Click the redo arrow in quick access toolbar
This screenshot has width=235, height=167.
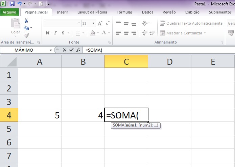coord(30,4)
